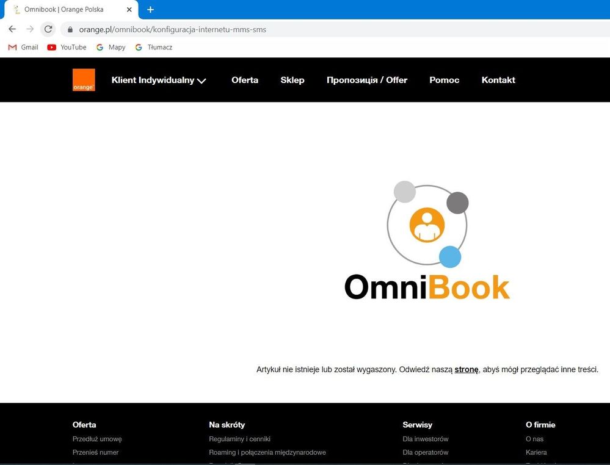Close the Omnibook browser tab

(129, 10)
